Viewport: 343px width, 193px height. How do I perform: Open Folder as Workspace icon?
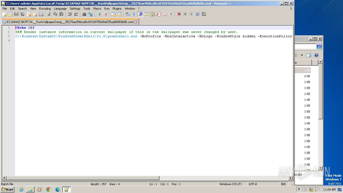coord(165,14)
